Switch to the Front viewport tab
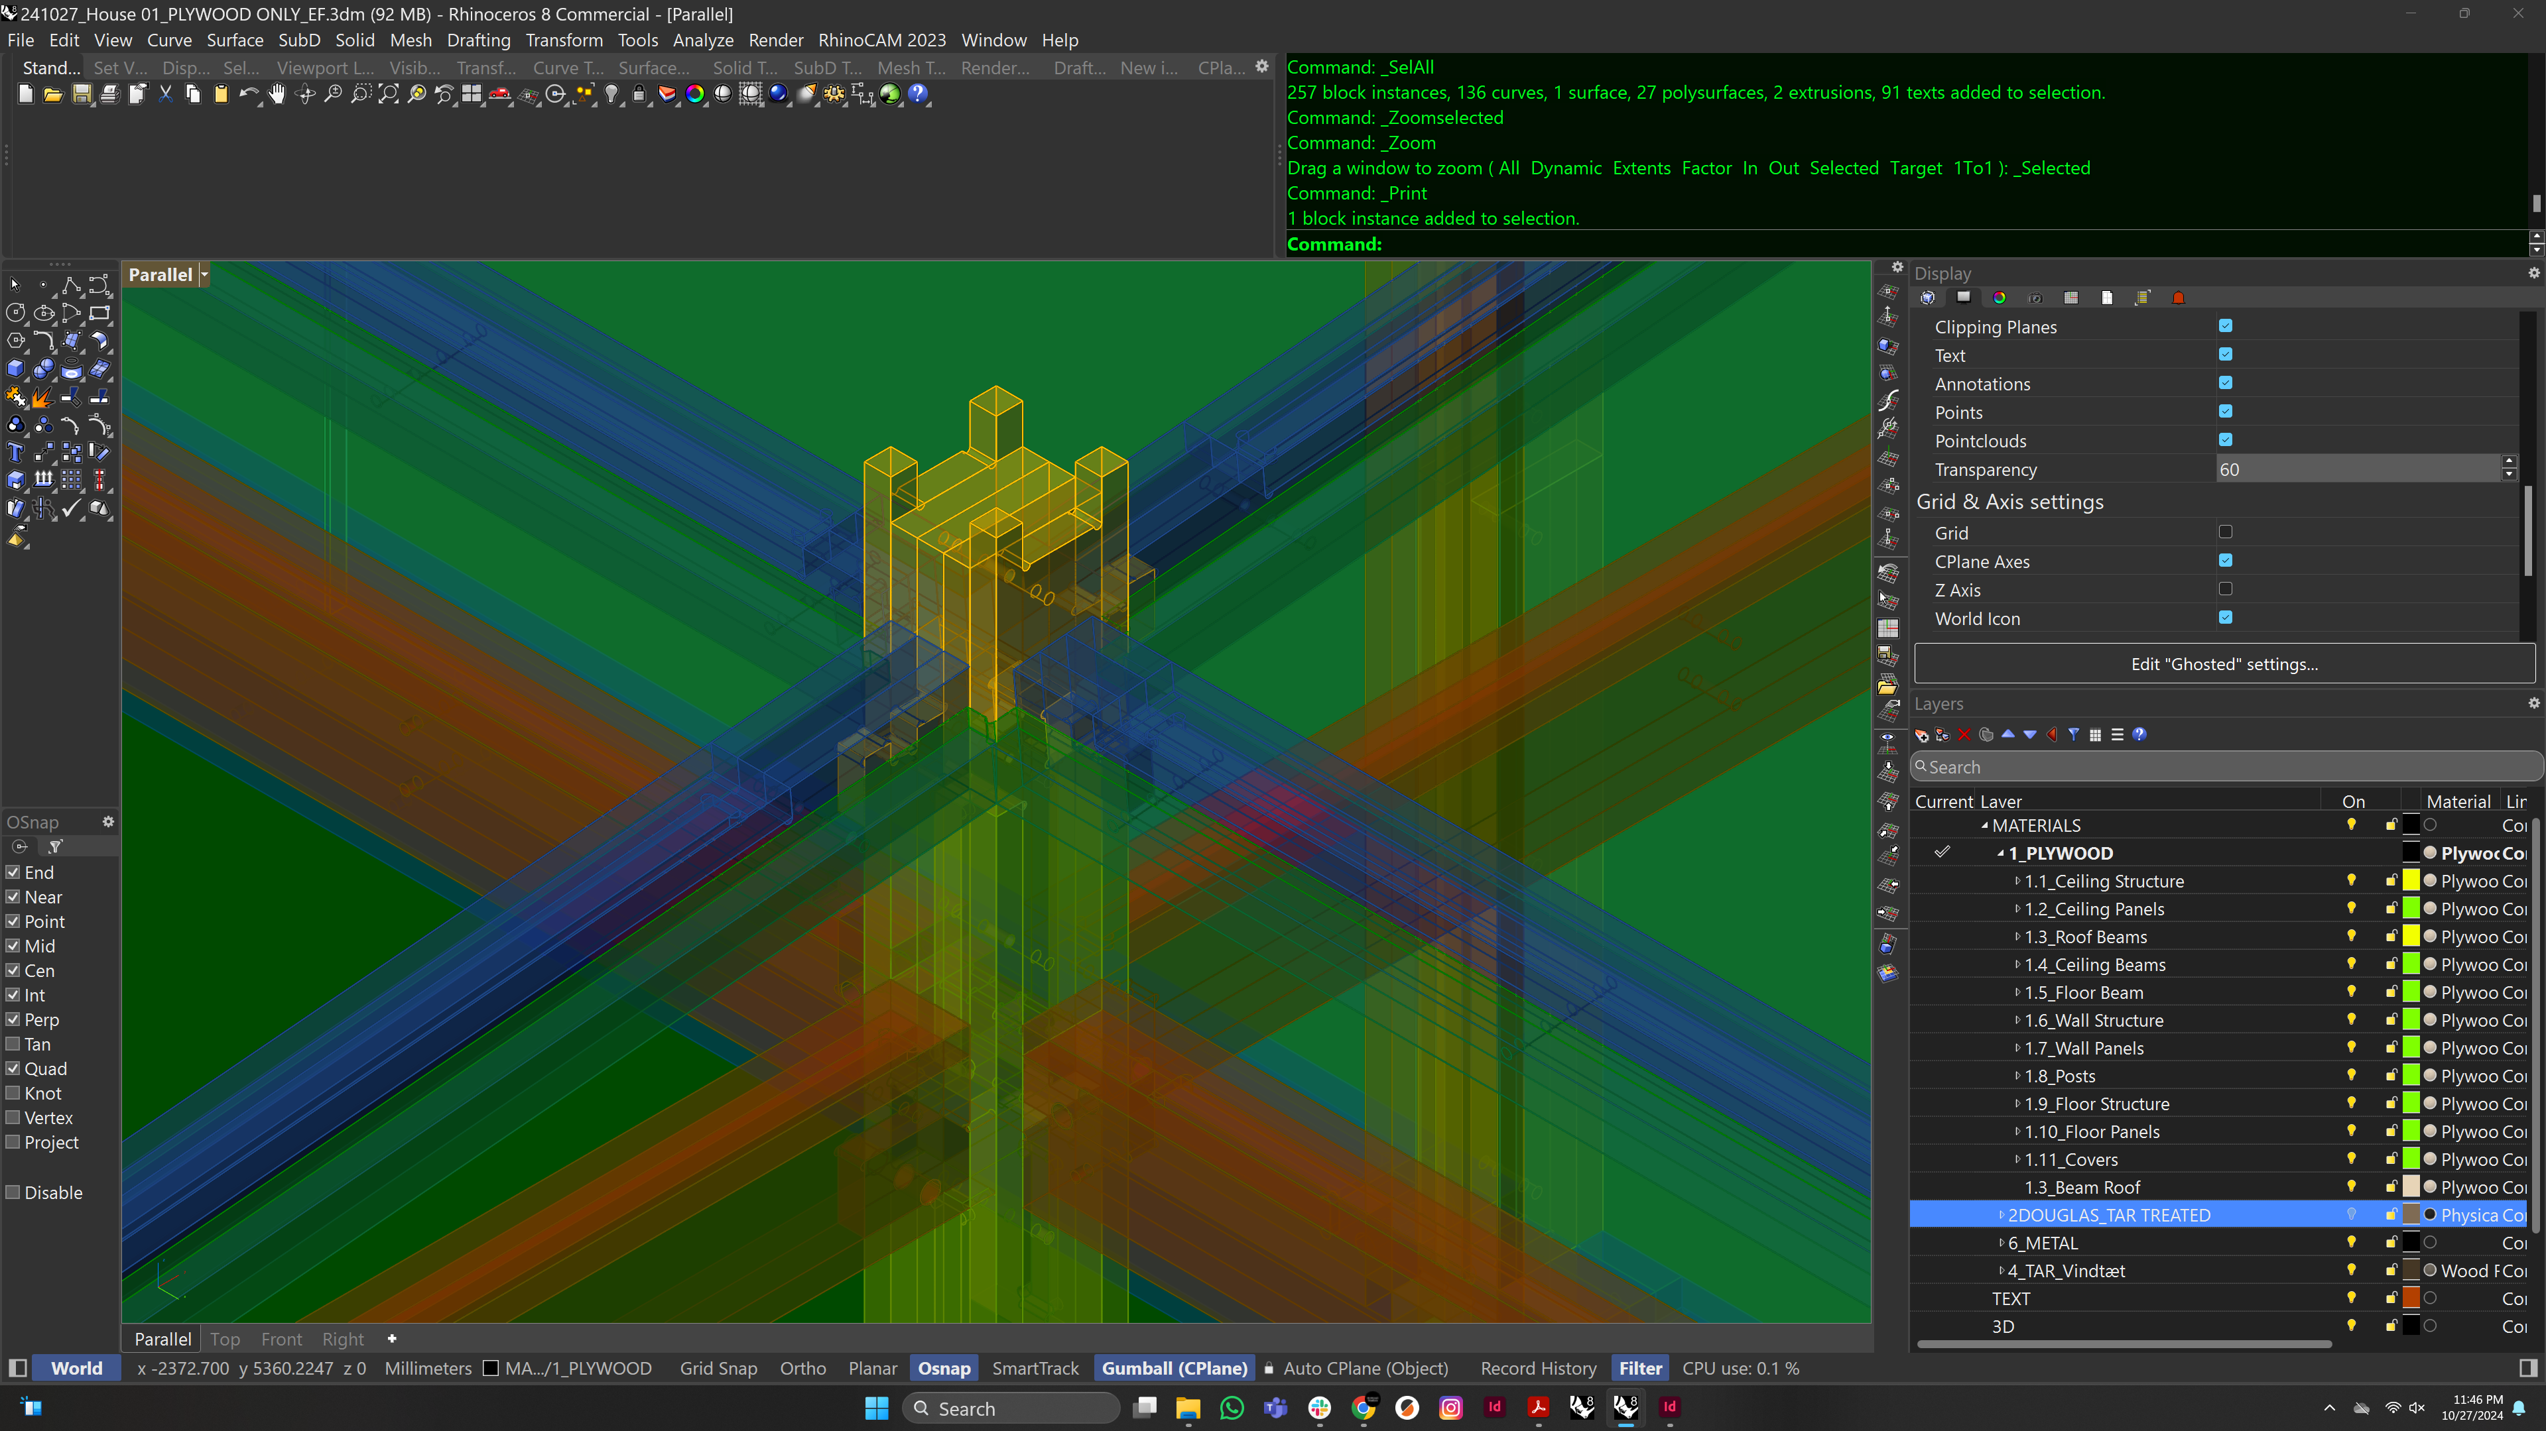 (x=281, y=1339)
